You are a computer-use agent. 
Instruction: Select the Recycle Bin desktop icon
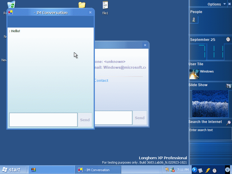pos(11,5)
